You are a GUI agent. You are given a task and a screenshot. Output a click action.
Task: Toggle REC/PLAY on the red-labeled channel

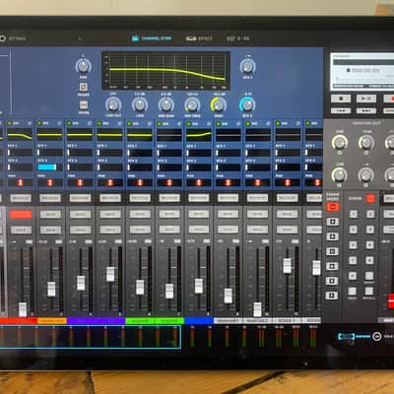pos(21,198)
